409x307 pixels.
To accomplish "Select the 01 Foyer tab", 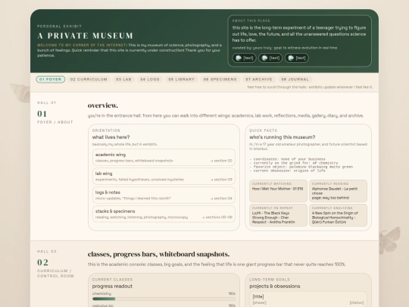I will point(50,80).
